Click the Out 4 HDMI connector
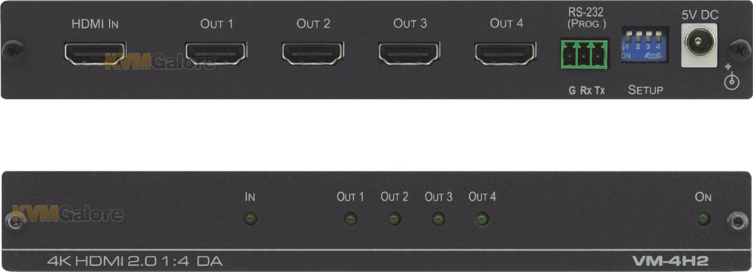Image resolution: width=753 pixels, height=272 pixels. (x=506, y=53)
